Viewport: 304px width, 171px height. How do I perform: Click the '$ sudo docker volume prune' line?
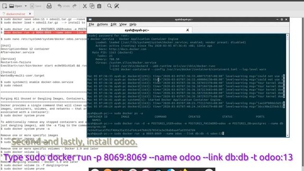click(x=22, y=169)
